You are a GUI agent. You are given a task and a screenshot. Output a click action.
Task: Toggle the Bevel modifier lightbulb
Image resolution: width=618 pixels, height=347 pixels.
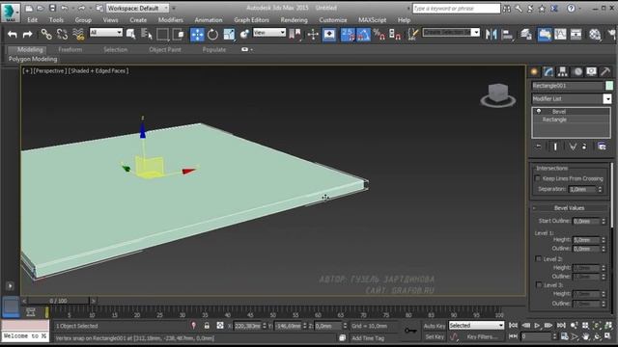point(539,112)
